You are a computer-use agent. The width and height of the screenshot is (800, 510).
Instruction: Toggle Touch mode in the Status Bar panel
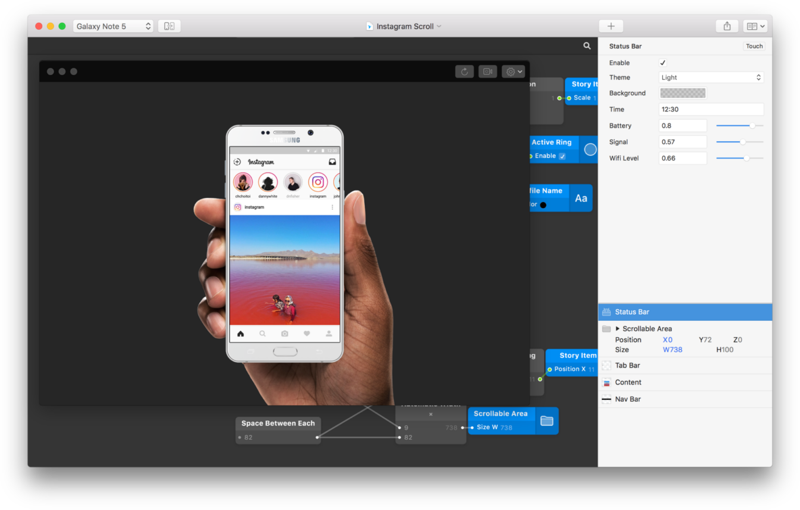754,46
